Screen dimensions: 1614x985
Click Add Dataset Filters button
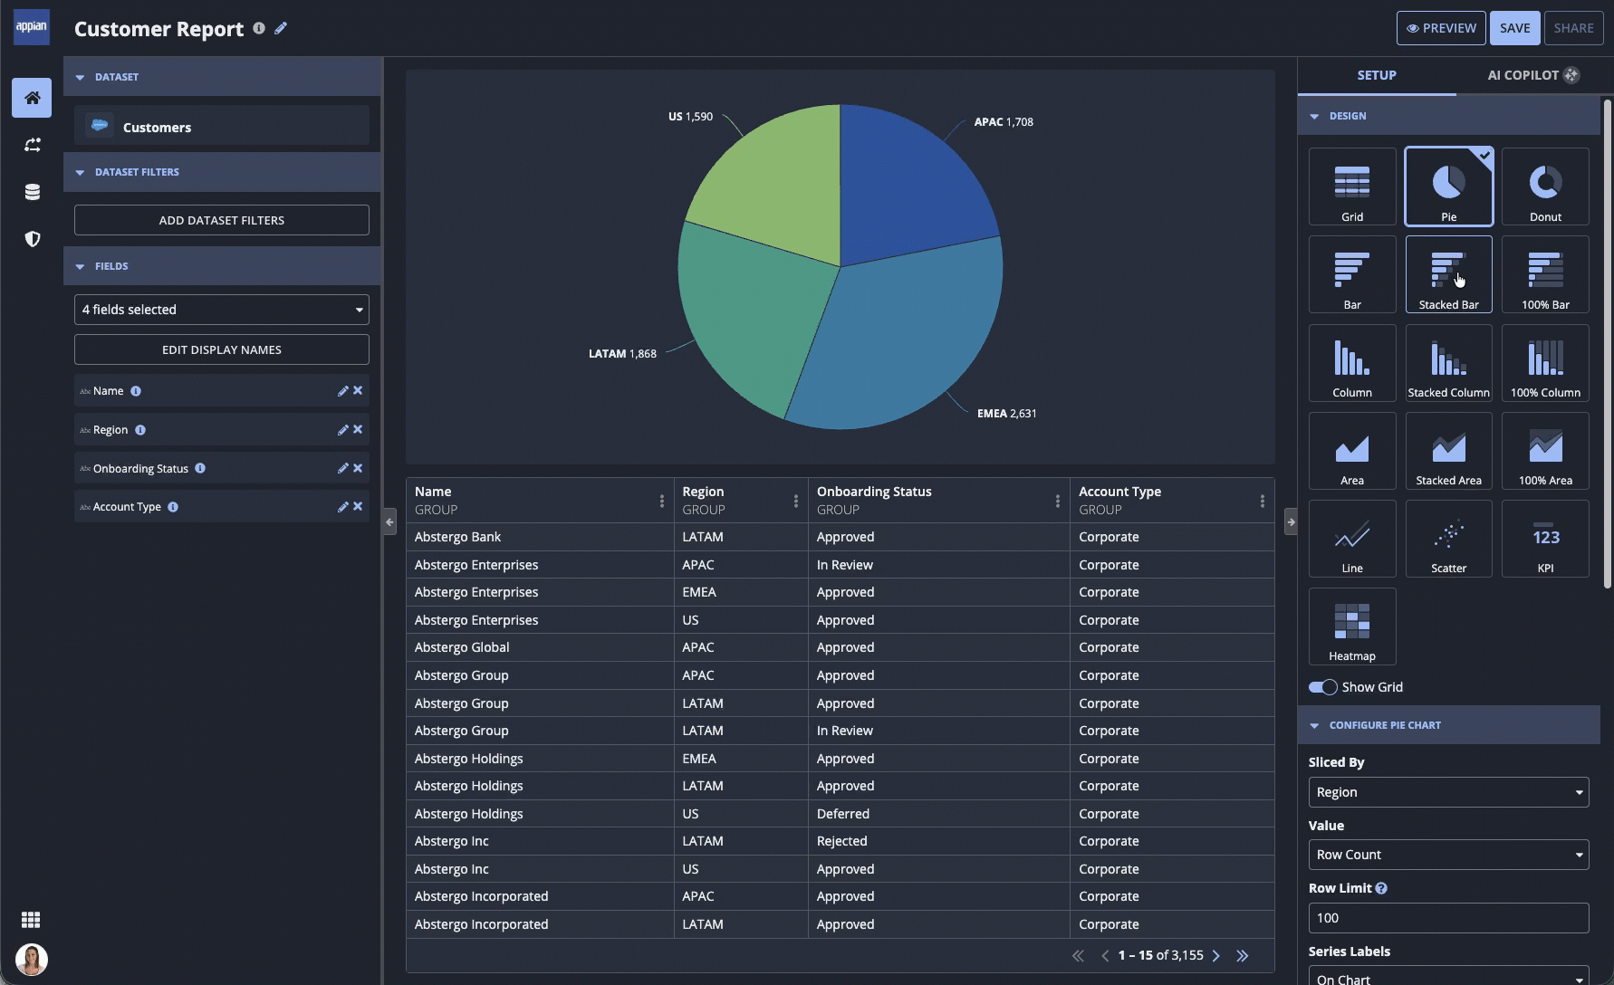point(222,220)
